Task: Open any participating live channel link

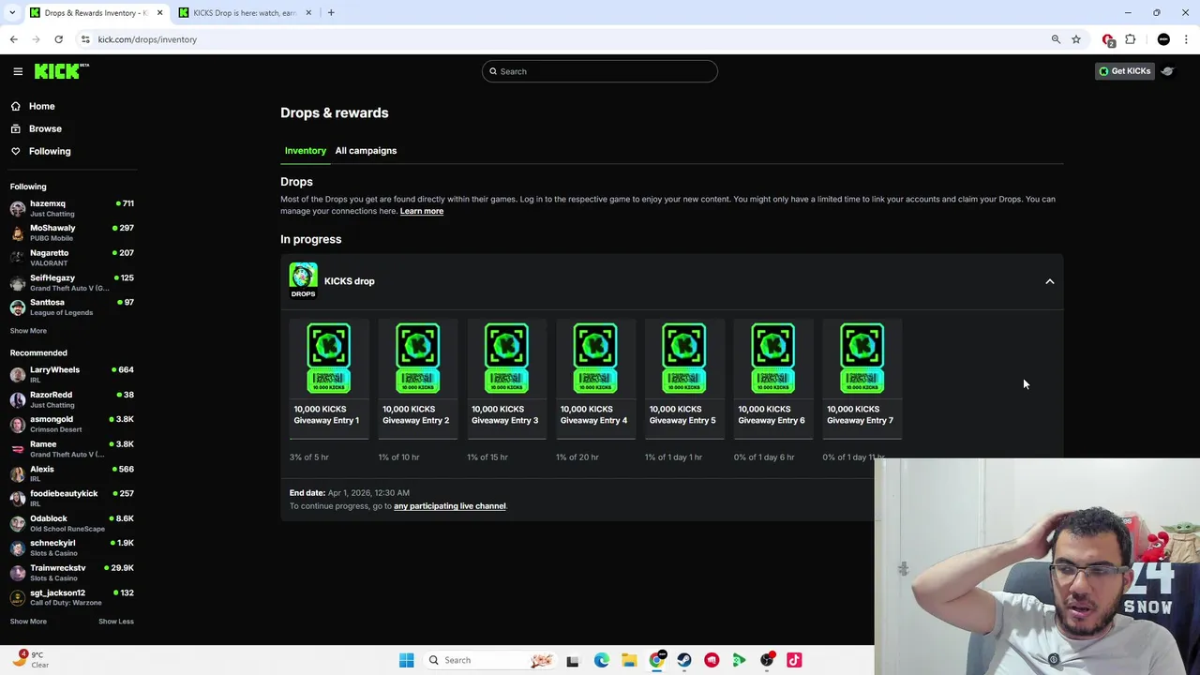Action: (x=450, y=506)
